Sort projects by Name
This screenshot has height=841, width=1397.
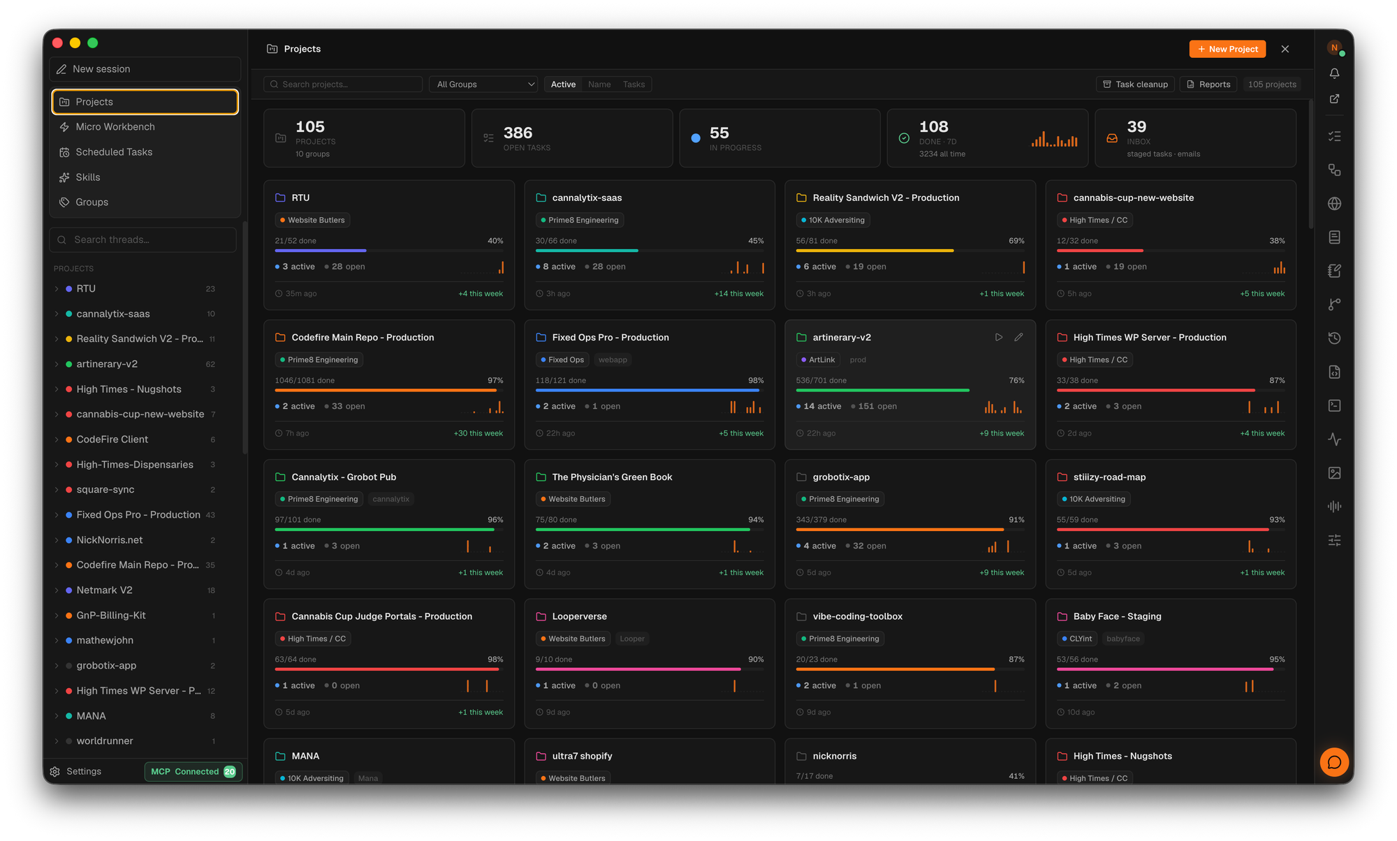(599, 84)
